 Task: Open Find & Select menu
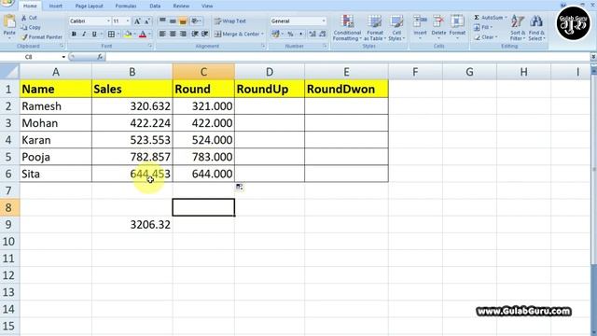coord(537,28)
